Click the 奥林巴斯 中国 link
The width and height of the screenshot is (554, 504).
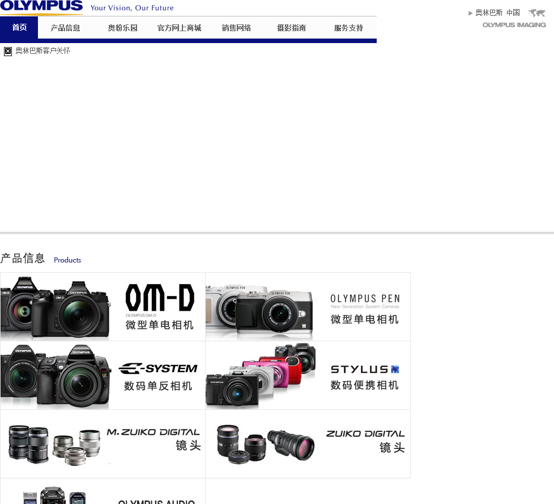click(x=497, y=12)
